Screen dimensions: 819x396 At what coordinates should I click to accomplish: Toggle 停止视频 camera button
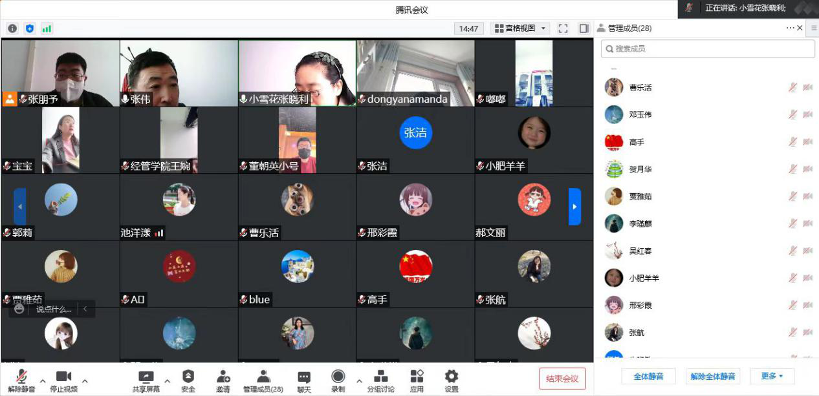click(x=63, y=377)
